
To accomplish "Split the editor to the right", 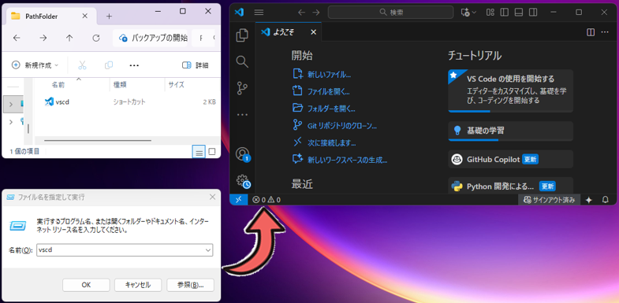I will coord(591,32).
